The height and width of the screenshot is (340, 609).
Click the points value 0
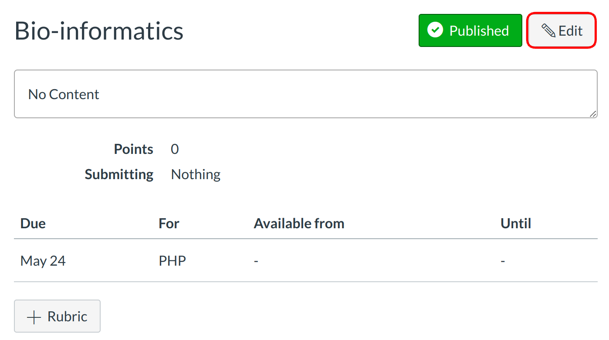[175, 149]
